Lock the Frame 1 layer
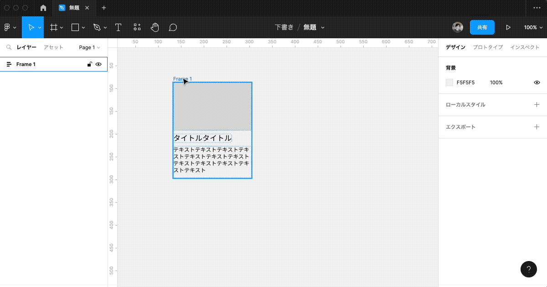Image resolution: width=547 pixels, height=287 pixels. coord(89,64)
